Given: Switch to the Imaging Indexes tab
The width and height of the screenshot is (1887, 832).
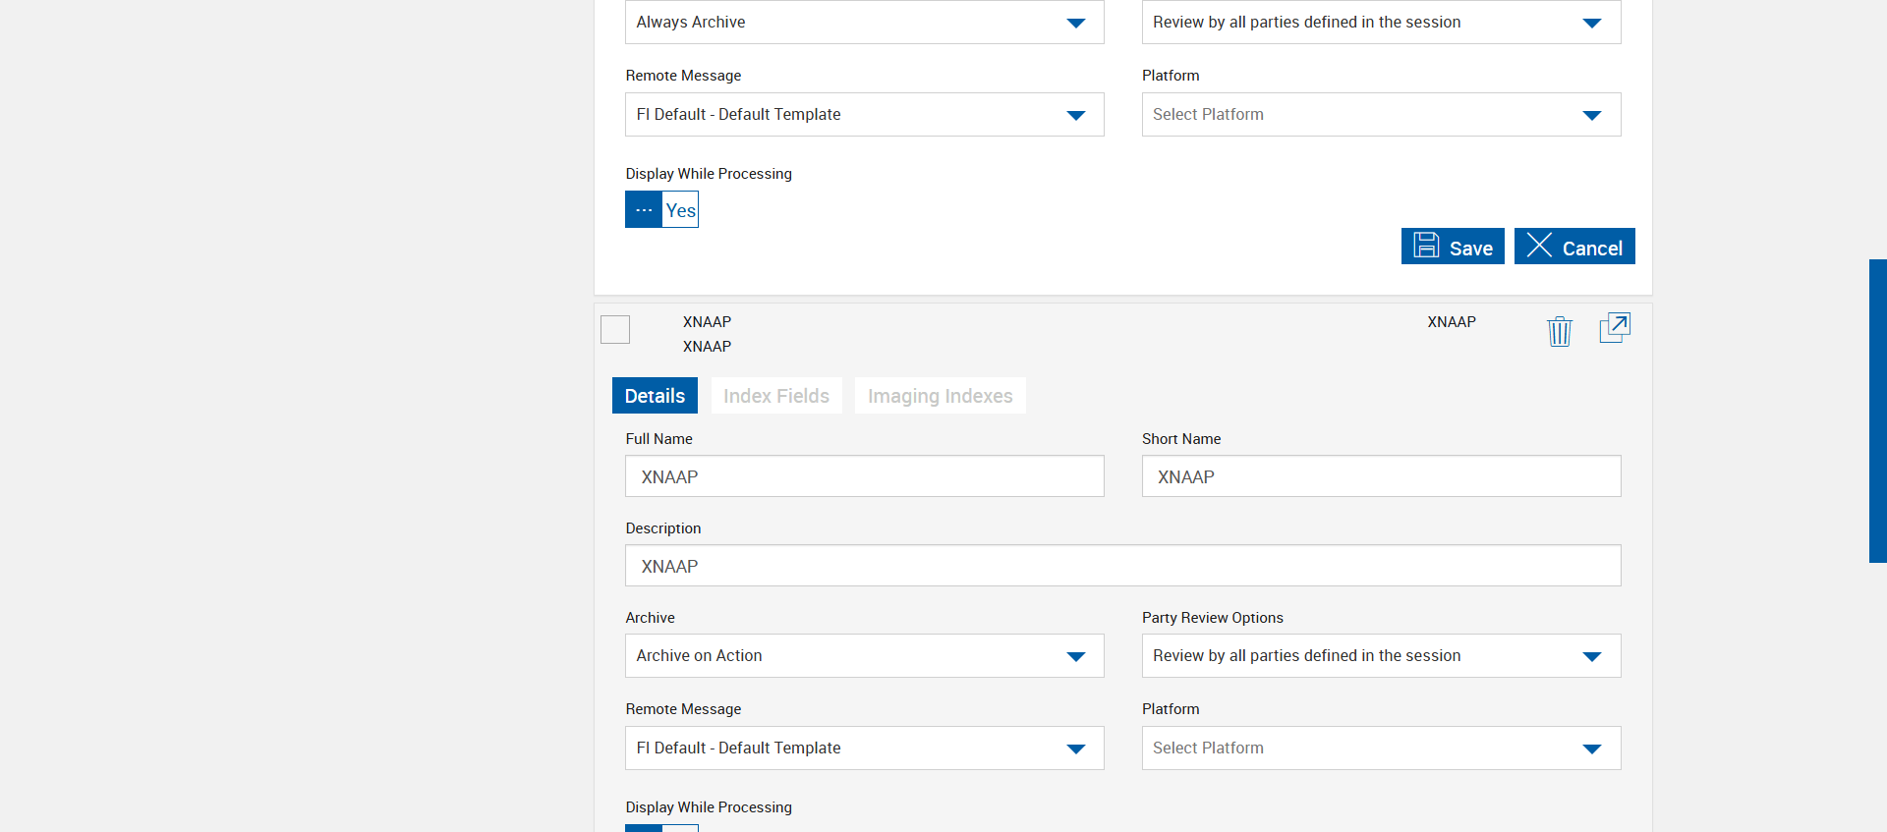Looking at the screenshot, I should tap(940, 396).
